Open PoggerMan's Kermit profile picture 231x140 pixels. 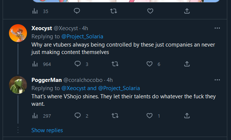click(18, 85)
